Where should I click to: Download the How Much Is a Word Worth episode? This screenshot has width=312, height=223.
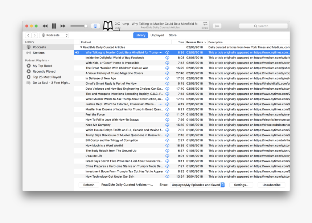(167, 146)
